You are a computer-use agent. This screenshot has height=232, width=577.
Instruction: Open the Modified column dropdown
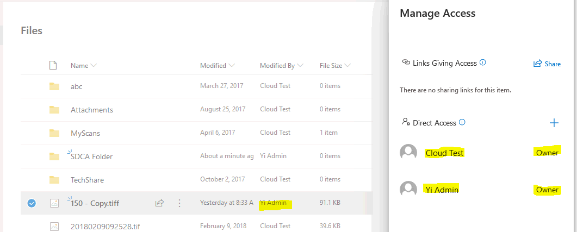click(x=232, y=66)
